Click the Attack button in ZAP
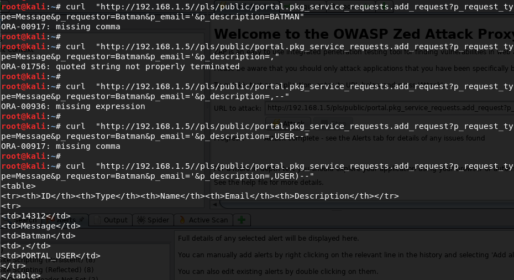The width and height of the screenshot is (514, 280). point(288,123)
